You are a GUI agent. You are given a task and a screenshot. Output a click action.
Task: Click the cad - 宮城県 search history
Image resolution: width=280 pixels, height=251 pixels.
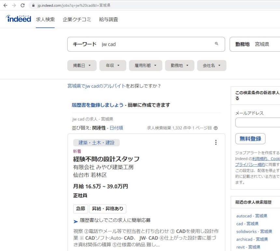tap(247, 224)
